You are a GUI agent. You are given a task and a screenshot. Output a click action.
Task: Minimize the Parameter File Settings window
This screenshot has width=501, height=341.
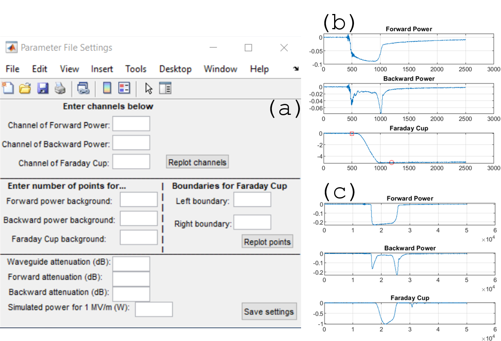point(213,47)
